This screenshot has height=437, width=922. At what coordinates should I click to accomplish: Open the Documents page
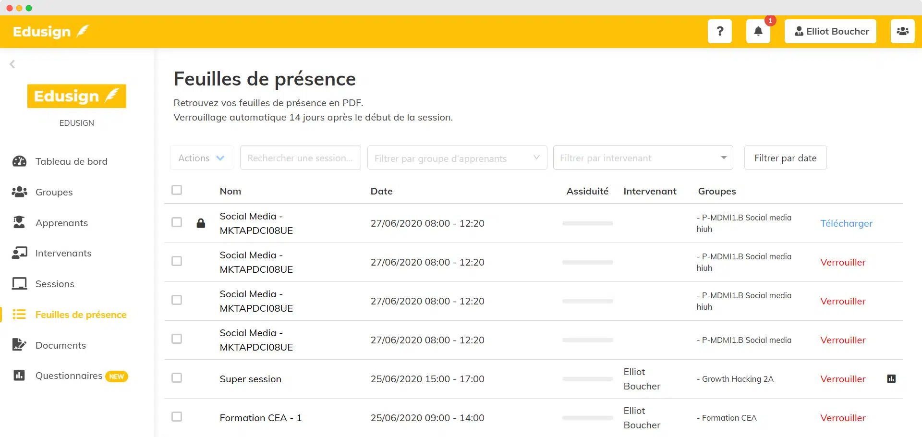coord(61,345)
